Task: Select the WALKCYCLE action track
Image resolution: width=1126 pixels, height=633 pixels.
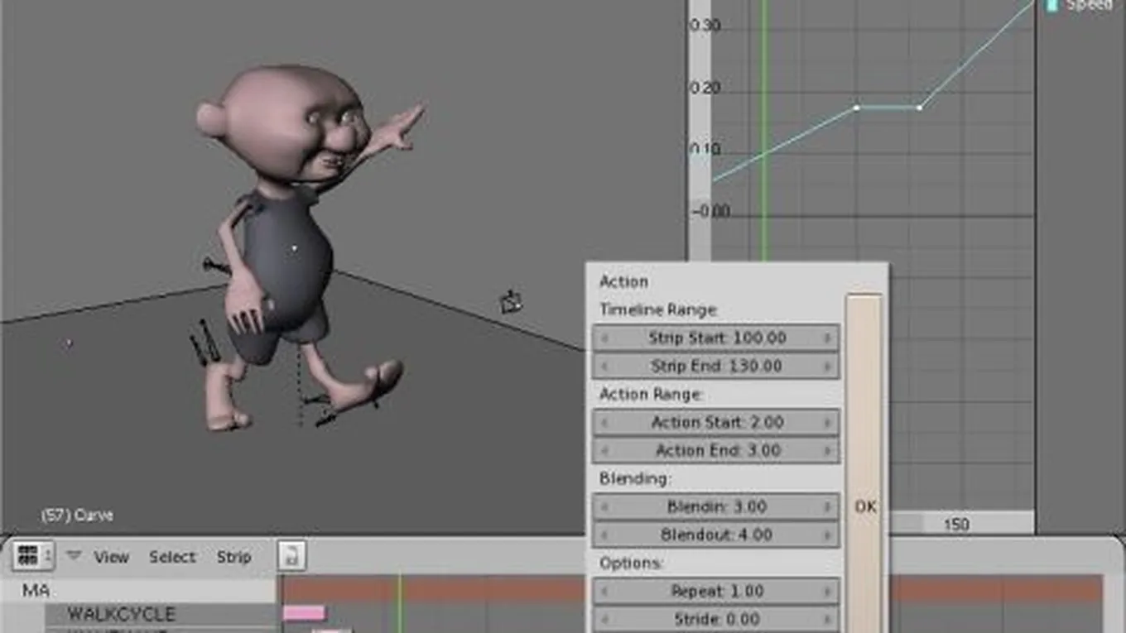Action: tap(122, 614)
